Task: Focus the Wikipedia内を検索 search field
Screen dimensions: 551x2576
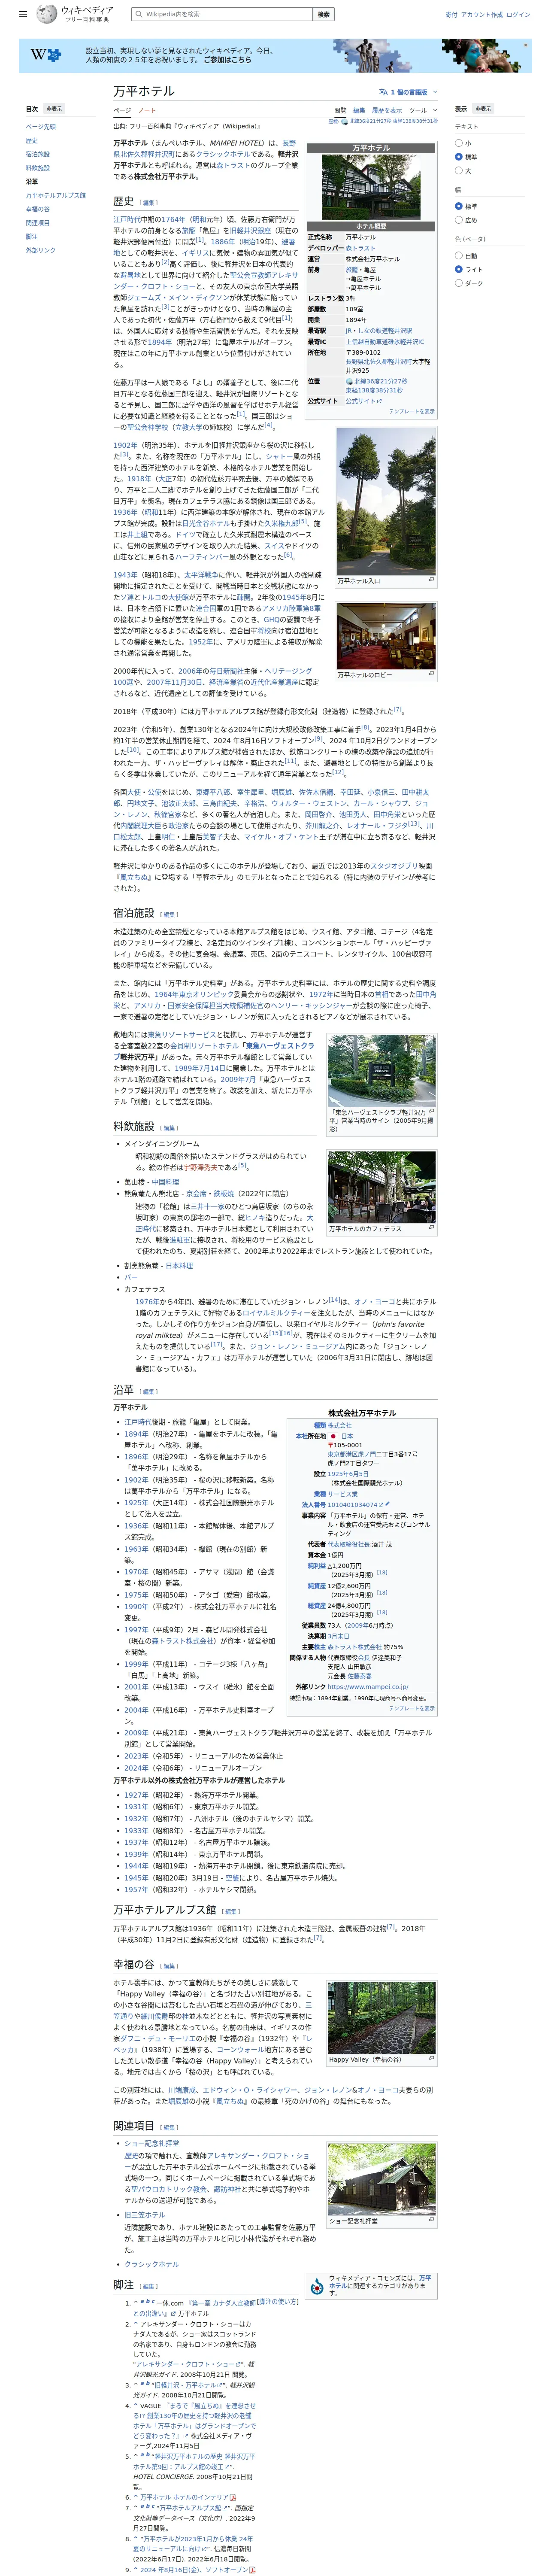Action: click(x=222, y=15)
